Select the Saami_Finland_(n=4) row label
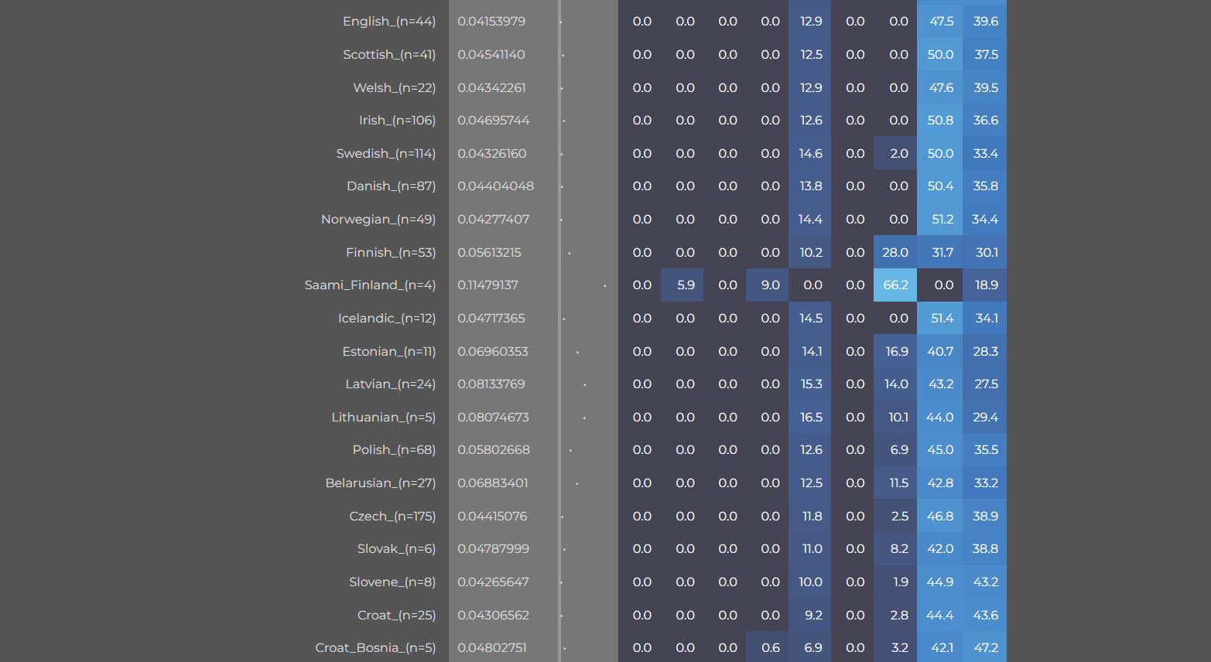This screenshot has height=662, width=1211. point(370,285)
